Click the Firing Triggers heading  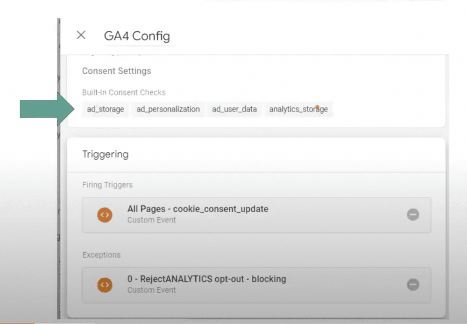[x=107, y=185]
